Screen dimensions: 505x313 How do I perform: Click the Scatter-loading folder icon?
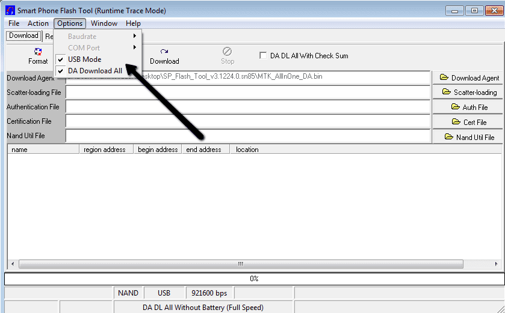[x=447, y=92]
